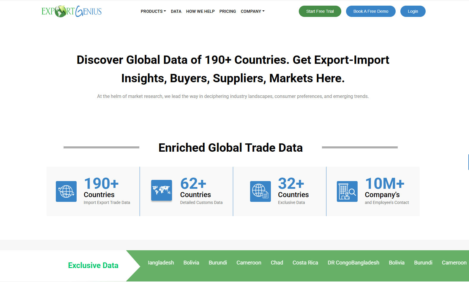Screen dimensions: 469x282
Task: Expand the Products dropdown menu
Action: (x=153, y=11)
